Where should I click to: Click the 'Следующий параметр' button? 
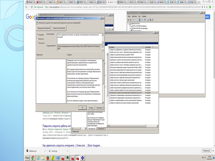(x=59, y=28)
